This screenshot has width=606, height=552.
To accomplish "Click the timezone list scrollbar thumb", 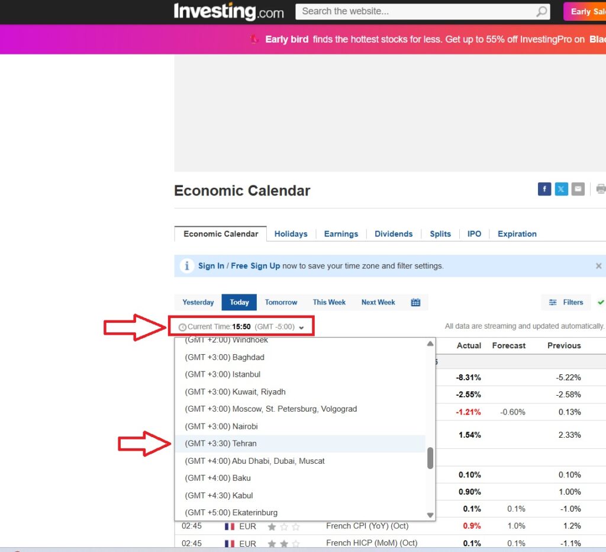I will tap(430, 458).
